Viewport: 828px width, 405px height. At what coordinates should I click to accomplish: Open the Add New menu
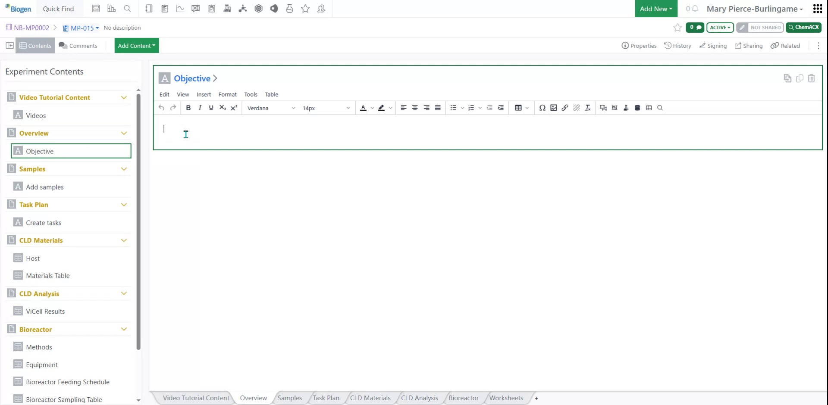pos(655,9)
